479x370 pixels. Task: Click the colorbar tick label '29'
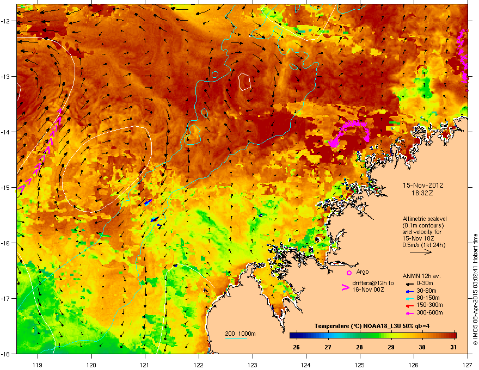(x=391, y=347)
